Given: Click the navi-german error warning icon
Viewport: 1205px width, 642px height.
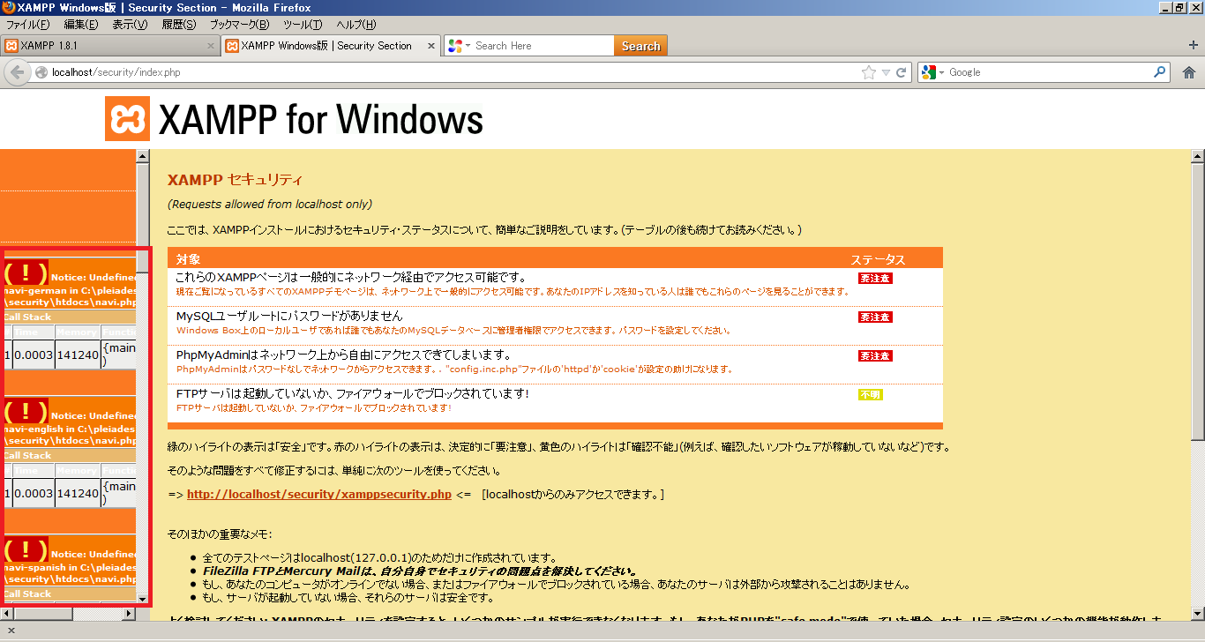Looking at the screenshot, I should click(x=26, y=274).
